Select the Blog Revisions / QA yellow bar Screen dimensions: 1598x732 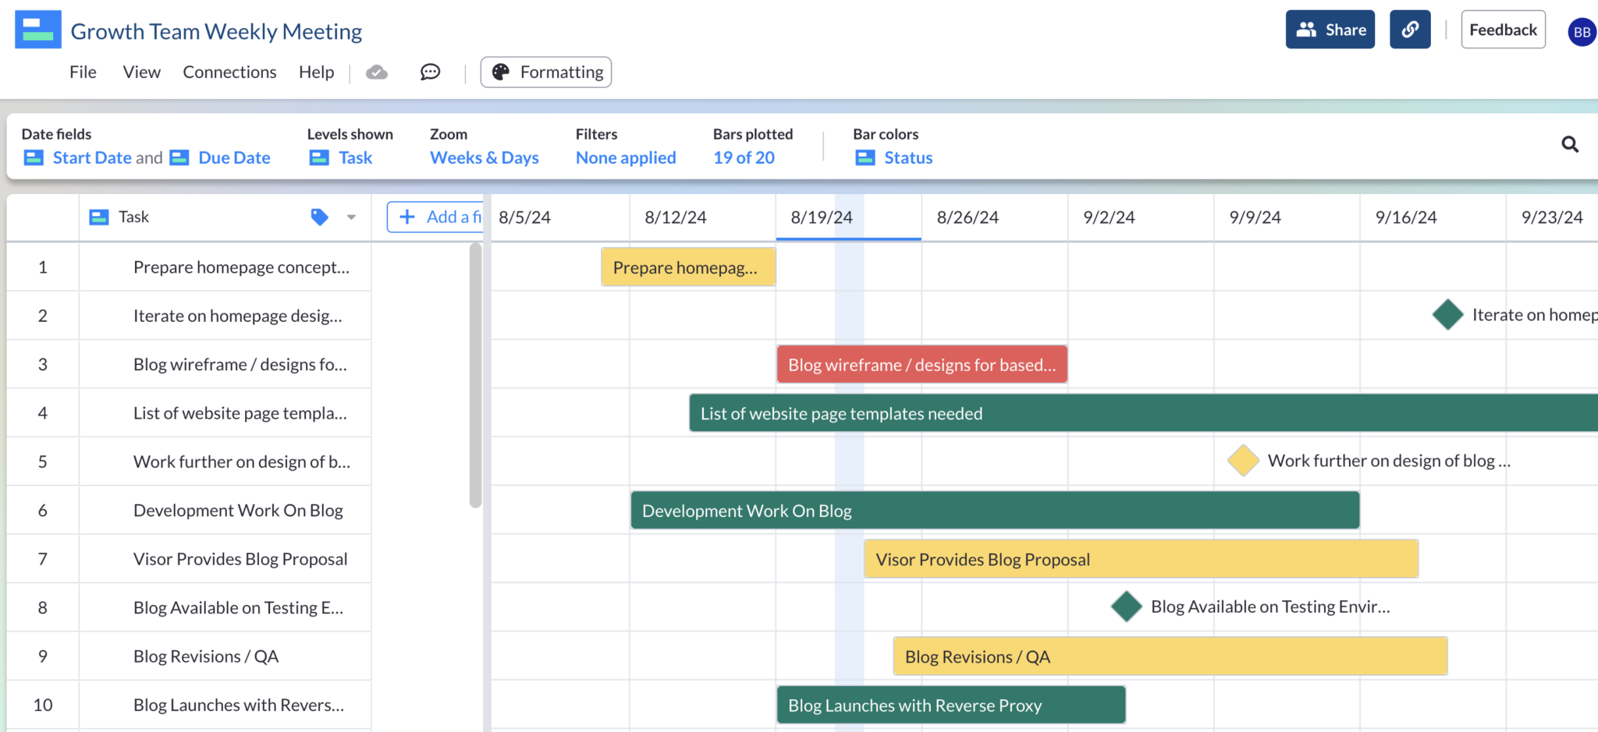(x=1169, y=656)
